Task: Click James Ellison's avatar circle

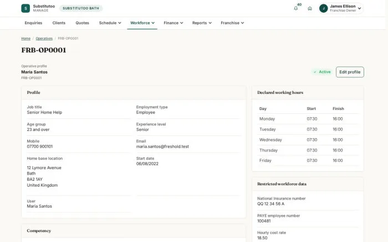Action: 323,8
